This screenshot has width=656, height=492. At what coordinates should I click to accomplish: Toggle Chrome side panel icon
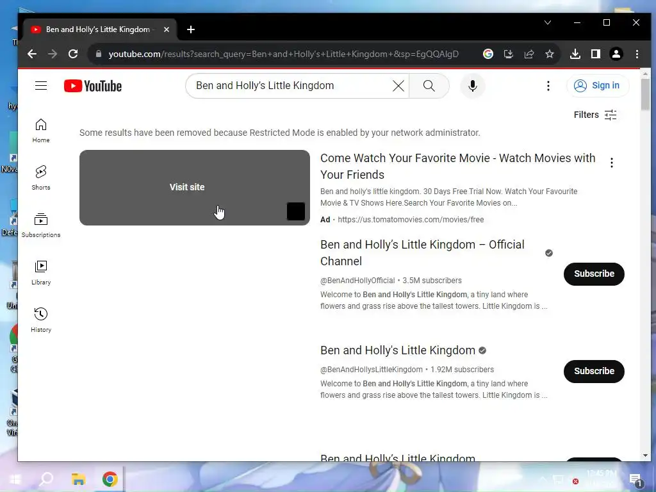click(x=596, y=54)
